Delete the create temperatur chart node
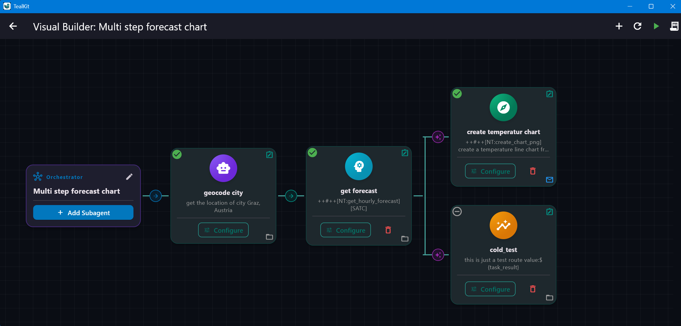This screenshot has height=326, width=681. click(533, 171)
